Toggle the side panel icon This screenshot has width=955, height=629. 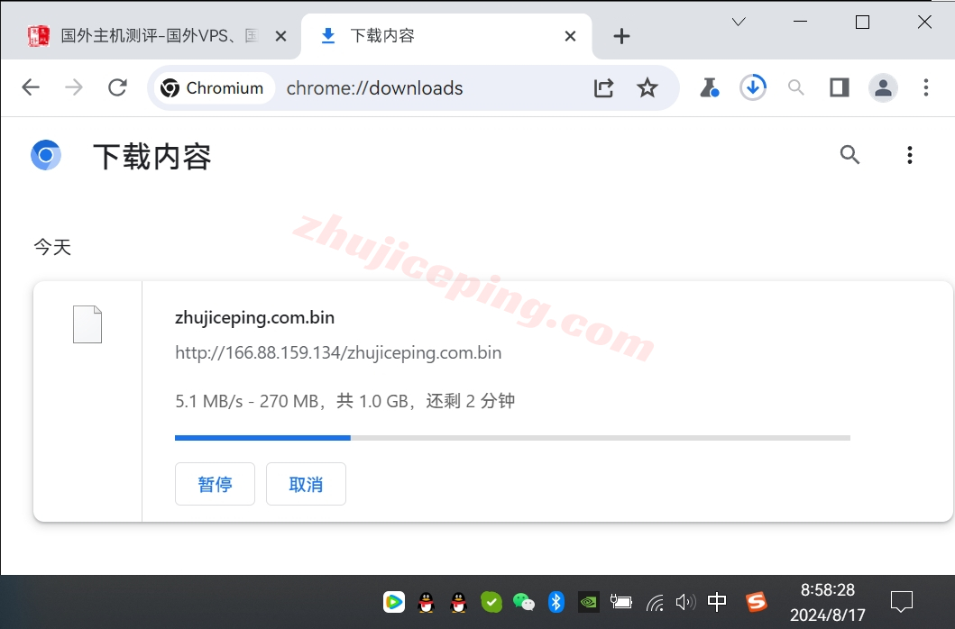coord(840,87)
